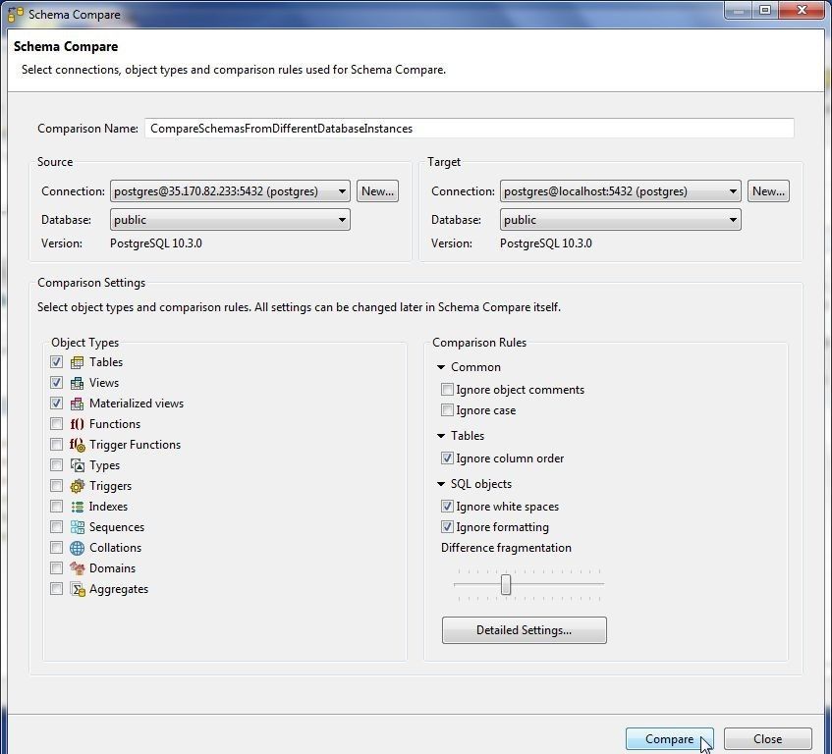Uncheck the Materialized views checkbox
Viewport: 832px width, 754px height.
[56, 404]
